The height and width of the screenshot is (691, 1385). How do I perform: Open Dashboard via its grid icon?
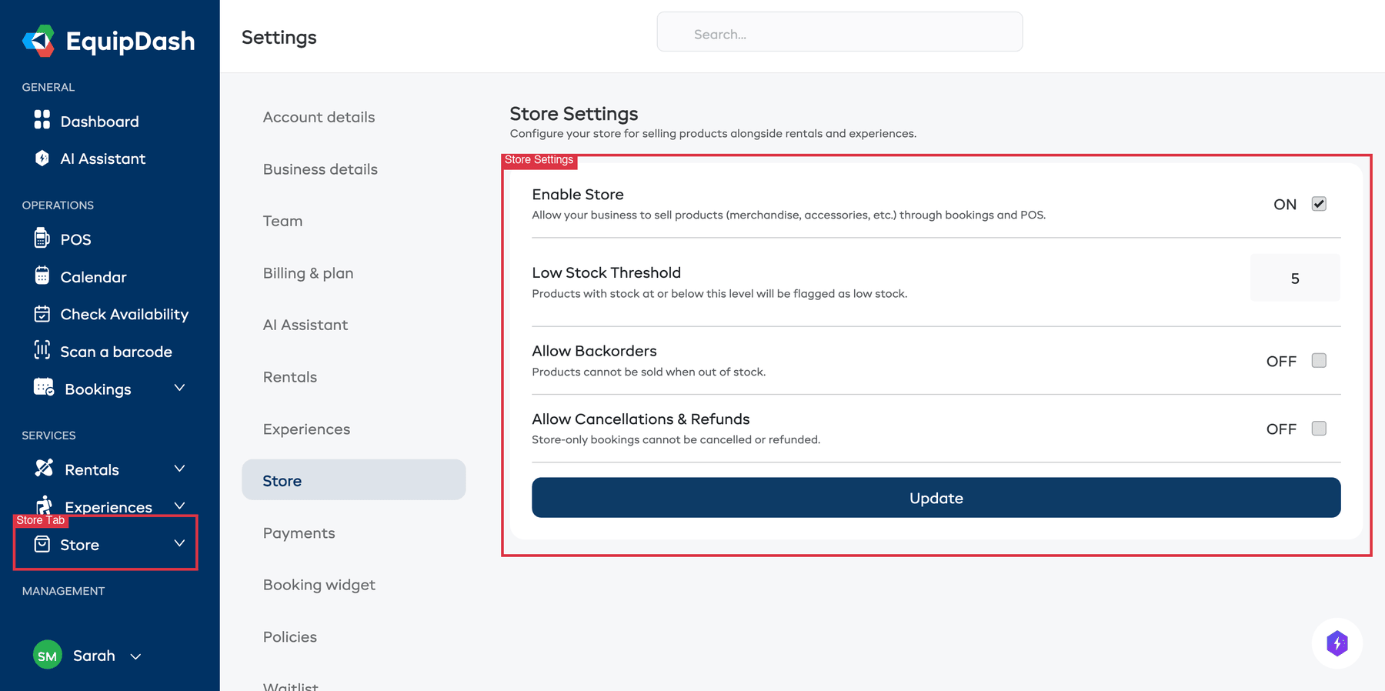click(x=42, y=120)
